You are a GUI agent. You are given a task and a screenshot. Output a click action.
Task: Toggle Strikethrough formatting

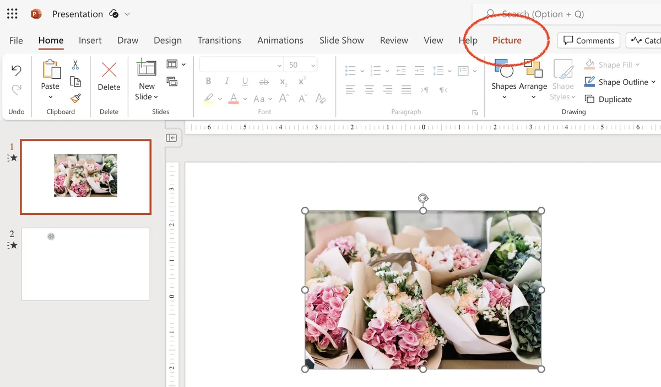click(x=264, y=82)
